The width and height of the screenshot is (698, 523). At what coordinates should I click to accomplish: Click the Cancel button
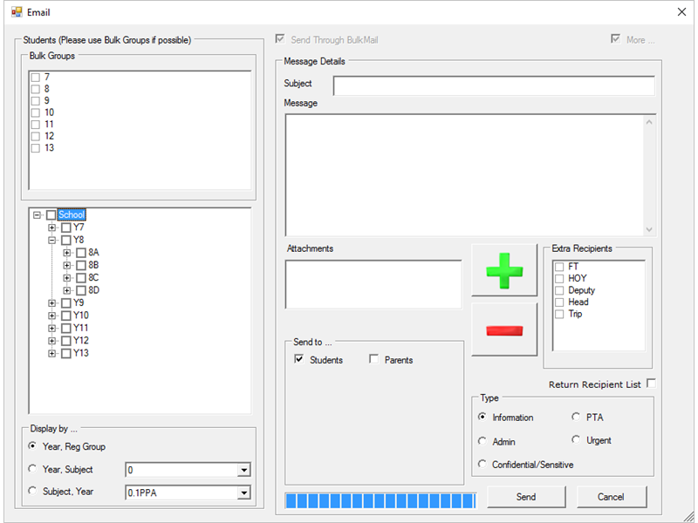611,497
